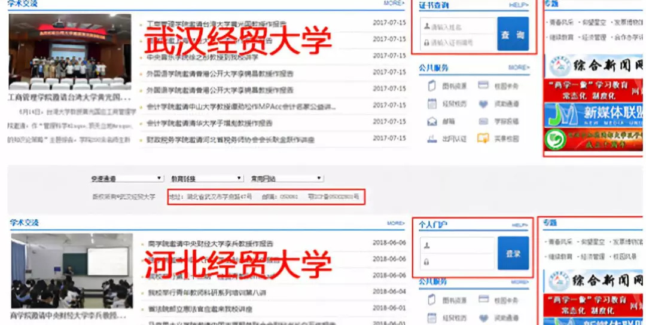
Task: Open the top page's red 两学一做 学习教育 banner
Action: 593,90
